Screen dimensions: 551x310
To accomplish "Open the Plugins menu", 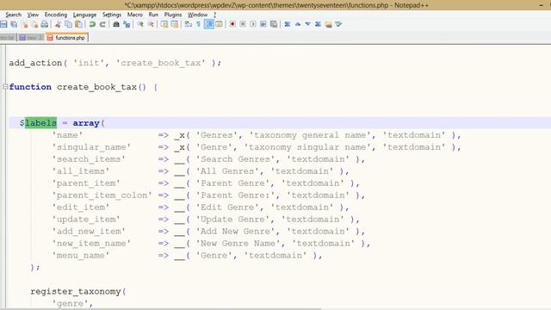I will [173, 15].
